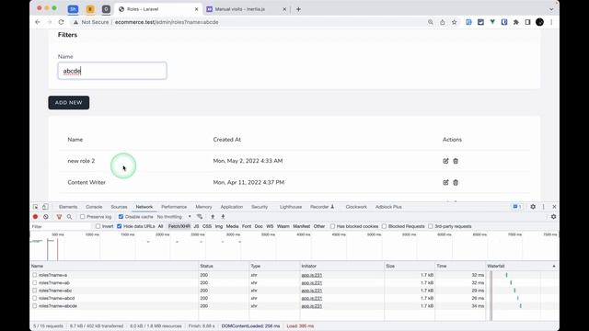This screenshot has height=331, width=589.
Task: Toggle the network filter funnel icon
Action: coord(59,217)
